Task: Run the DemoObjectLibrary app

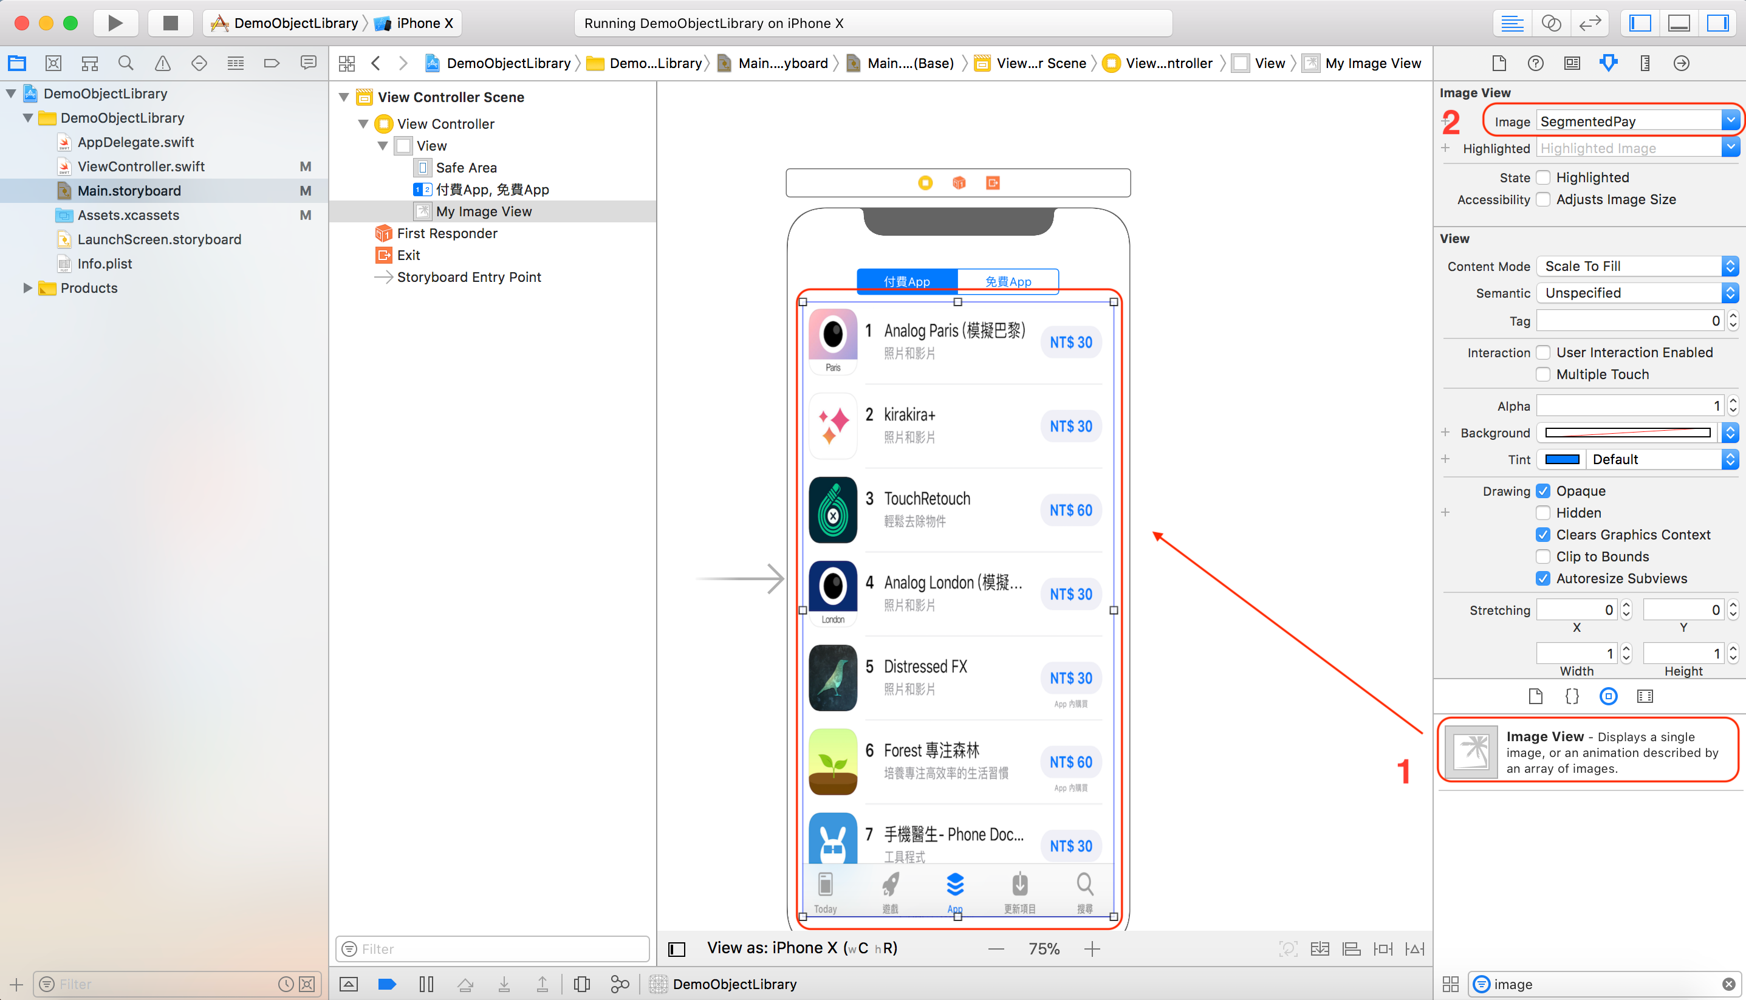Action: (x=115, y=22)
